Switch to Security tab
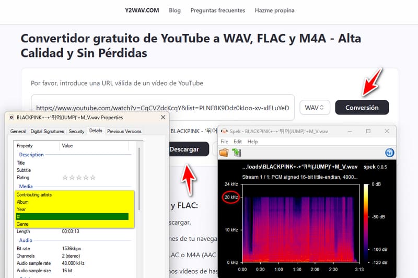The height and width of the screenshot is (278, 418). click(x=76, y=131)
